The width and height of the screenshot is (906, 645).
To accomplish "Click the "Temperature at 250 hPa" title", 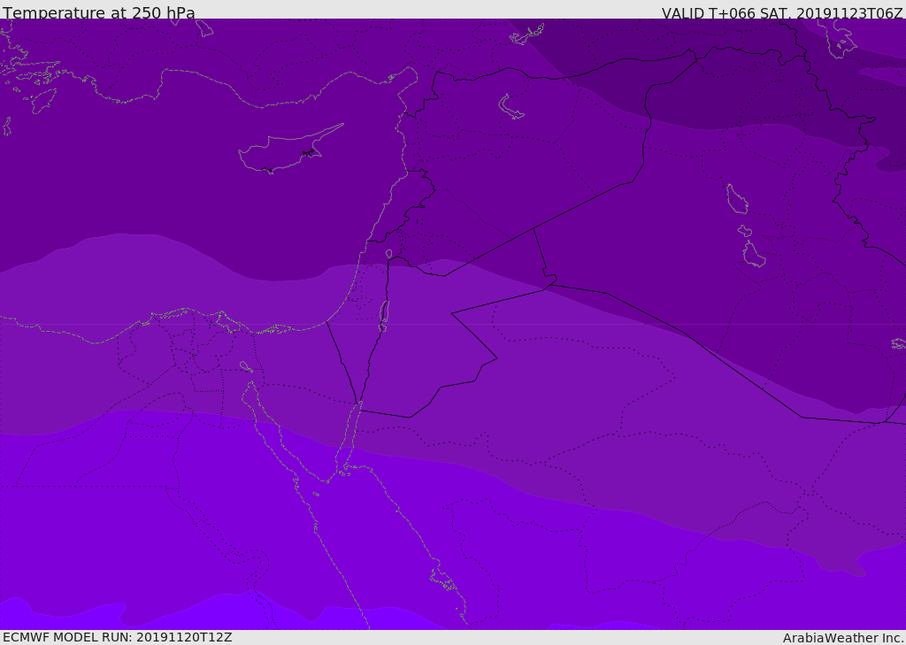I will click(x=98, y=13).
